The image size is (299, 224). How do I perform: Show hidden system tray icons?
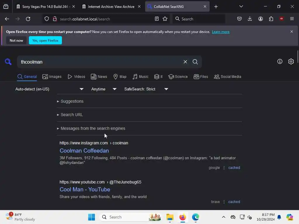[x=224, y=217]
